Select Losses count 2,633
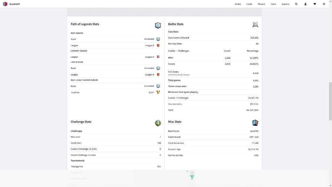 [x=228, y=64]
